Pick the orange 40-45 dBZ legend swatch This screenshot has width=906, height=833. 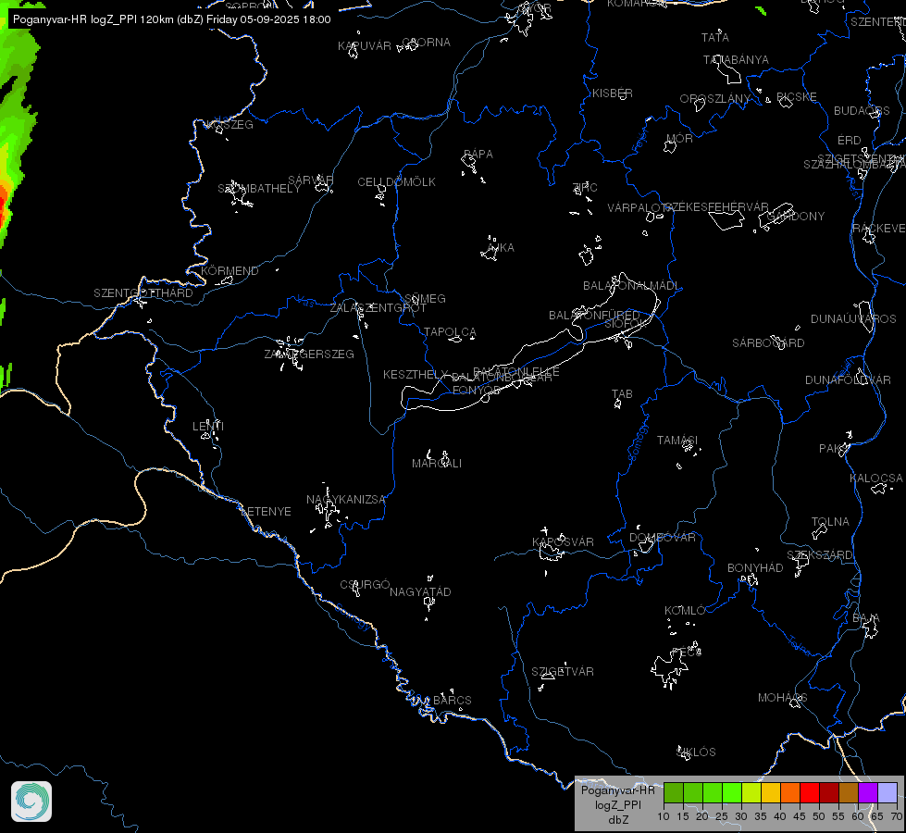[790, 792]
